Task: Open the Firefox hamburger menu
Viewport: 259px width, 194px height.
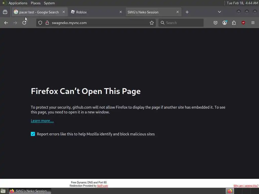Action: [x=253, y=23]
